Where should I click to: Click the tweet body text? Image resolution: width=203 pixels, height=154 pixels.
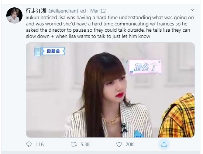(110, 27)
